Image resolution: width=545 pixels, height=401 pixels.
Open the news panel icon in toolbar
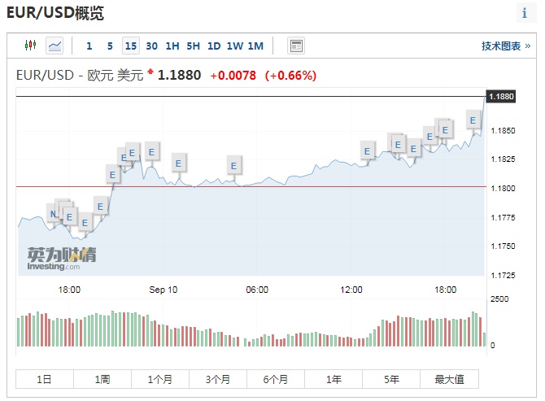[296, 46]
